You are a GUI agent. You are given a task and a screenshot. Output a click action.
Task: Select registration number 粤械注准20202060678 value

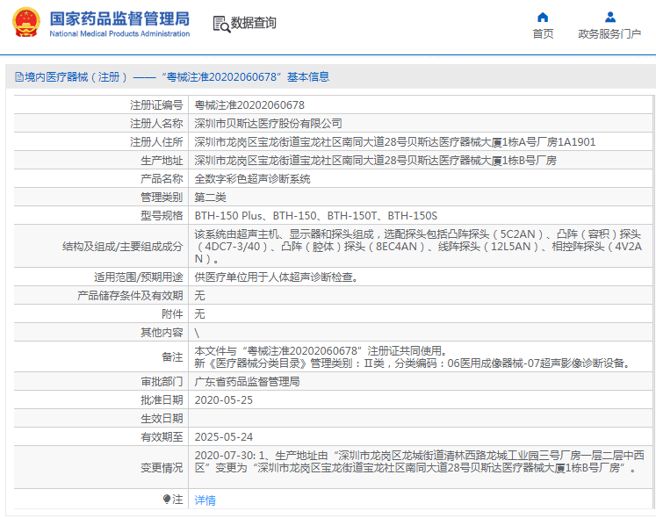click(x=249, y=105)
